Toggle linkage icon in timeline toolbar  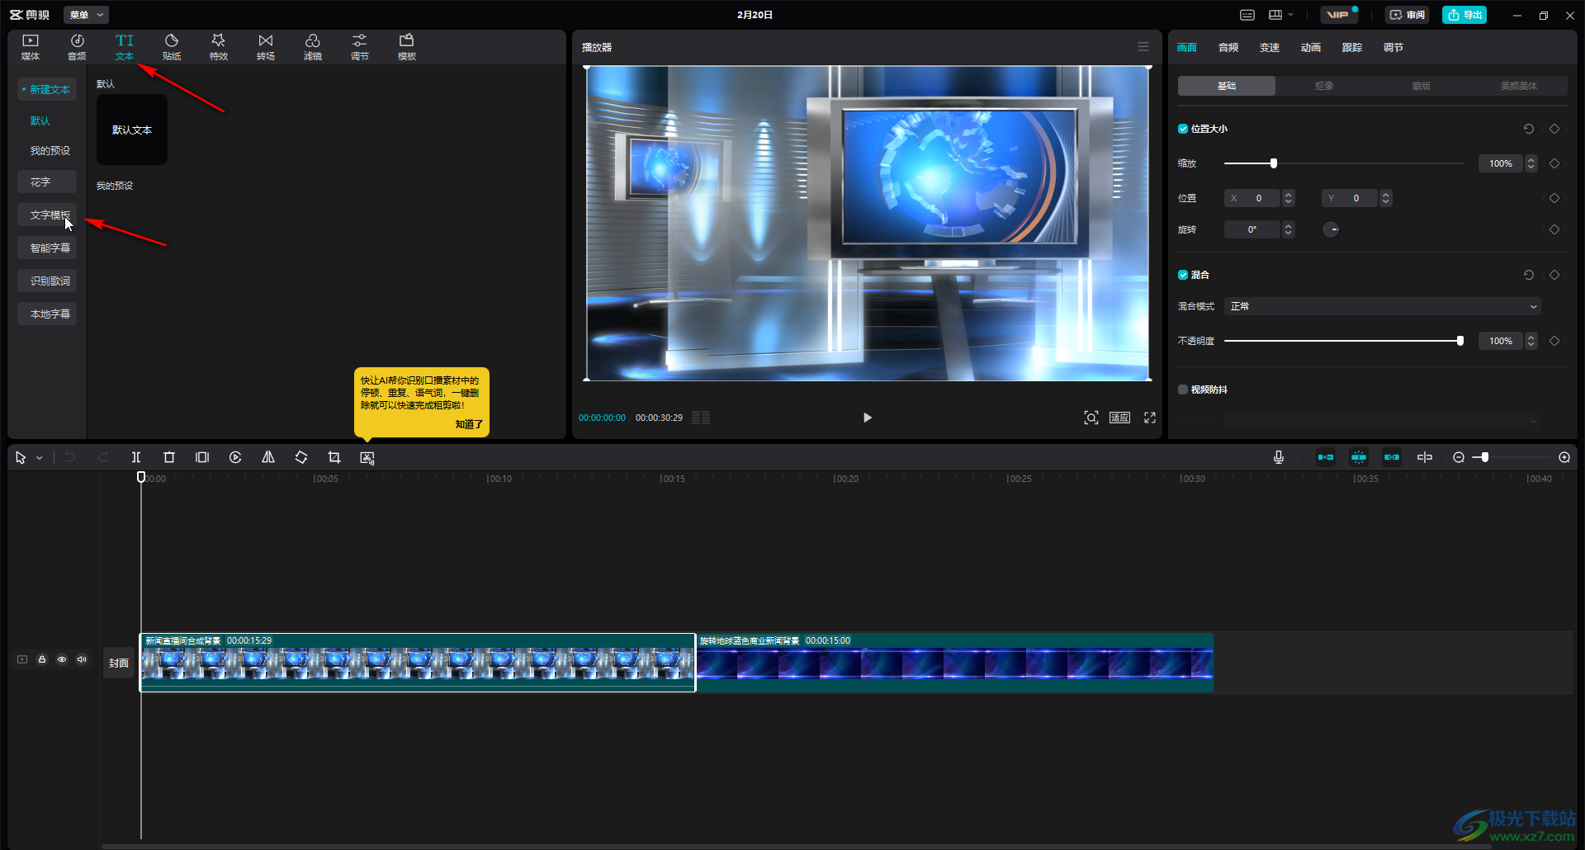1392,457
